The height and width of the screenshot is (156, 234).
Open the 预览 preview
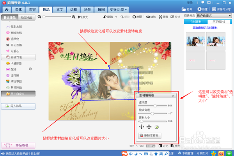[x=175, y=146]
